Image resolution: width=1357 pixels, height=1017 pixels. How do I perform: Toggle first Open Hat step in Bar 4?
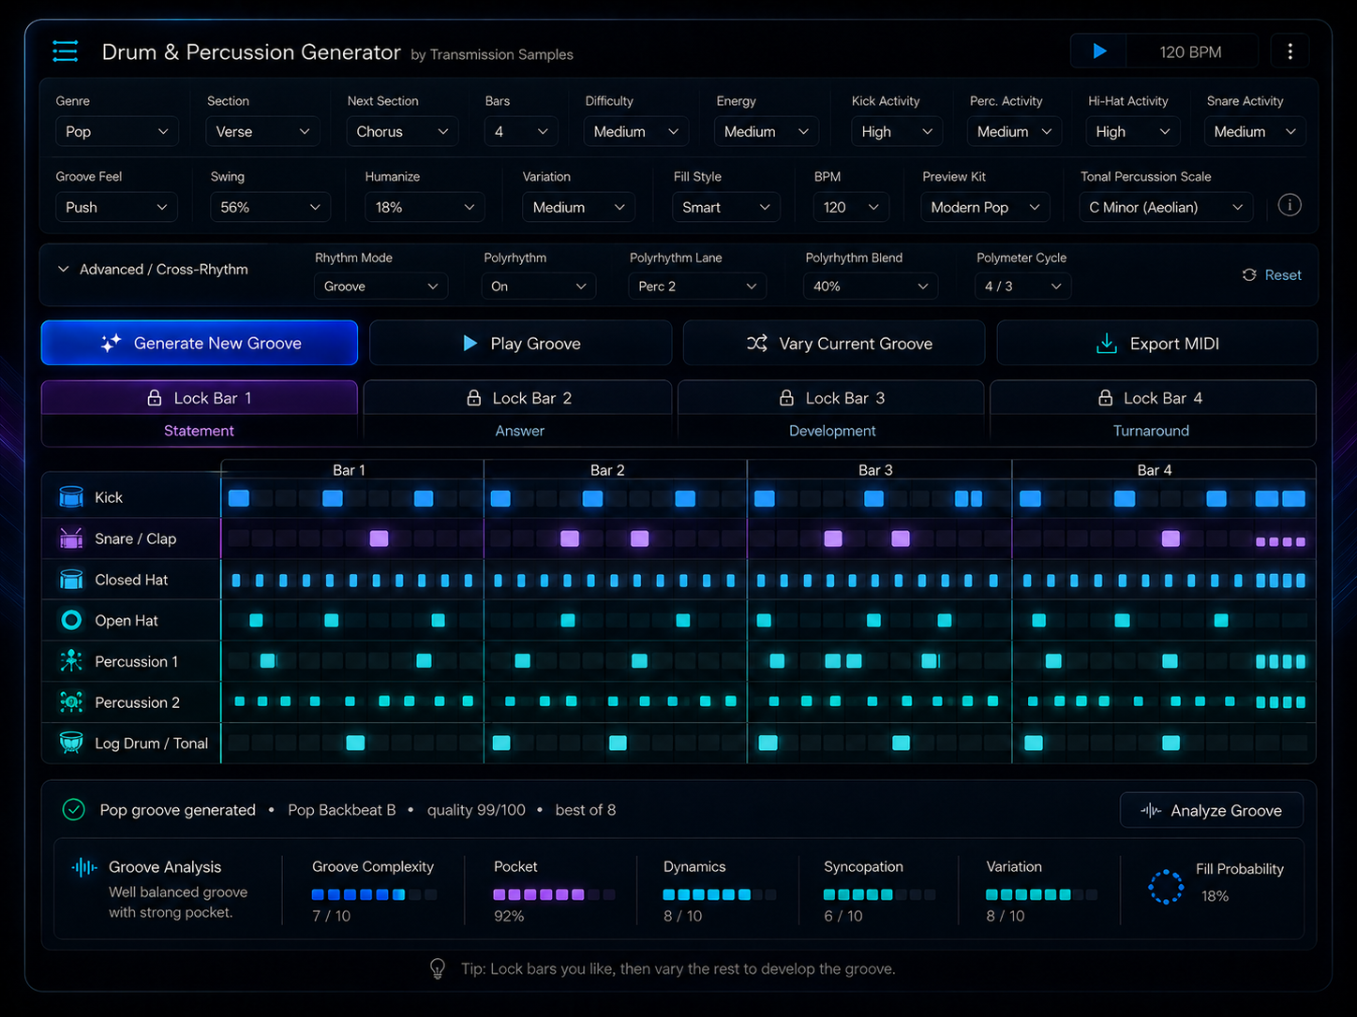[1038, 620]
